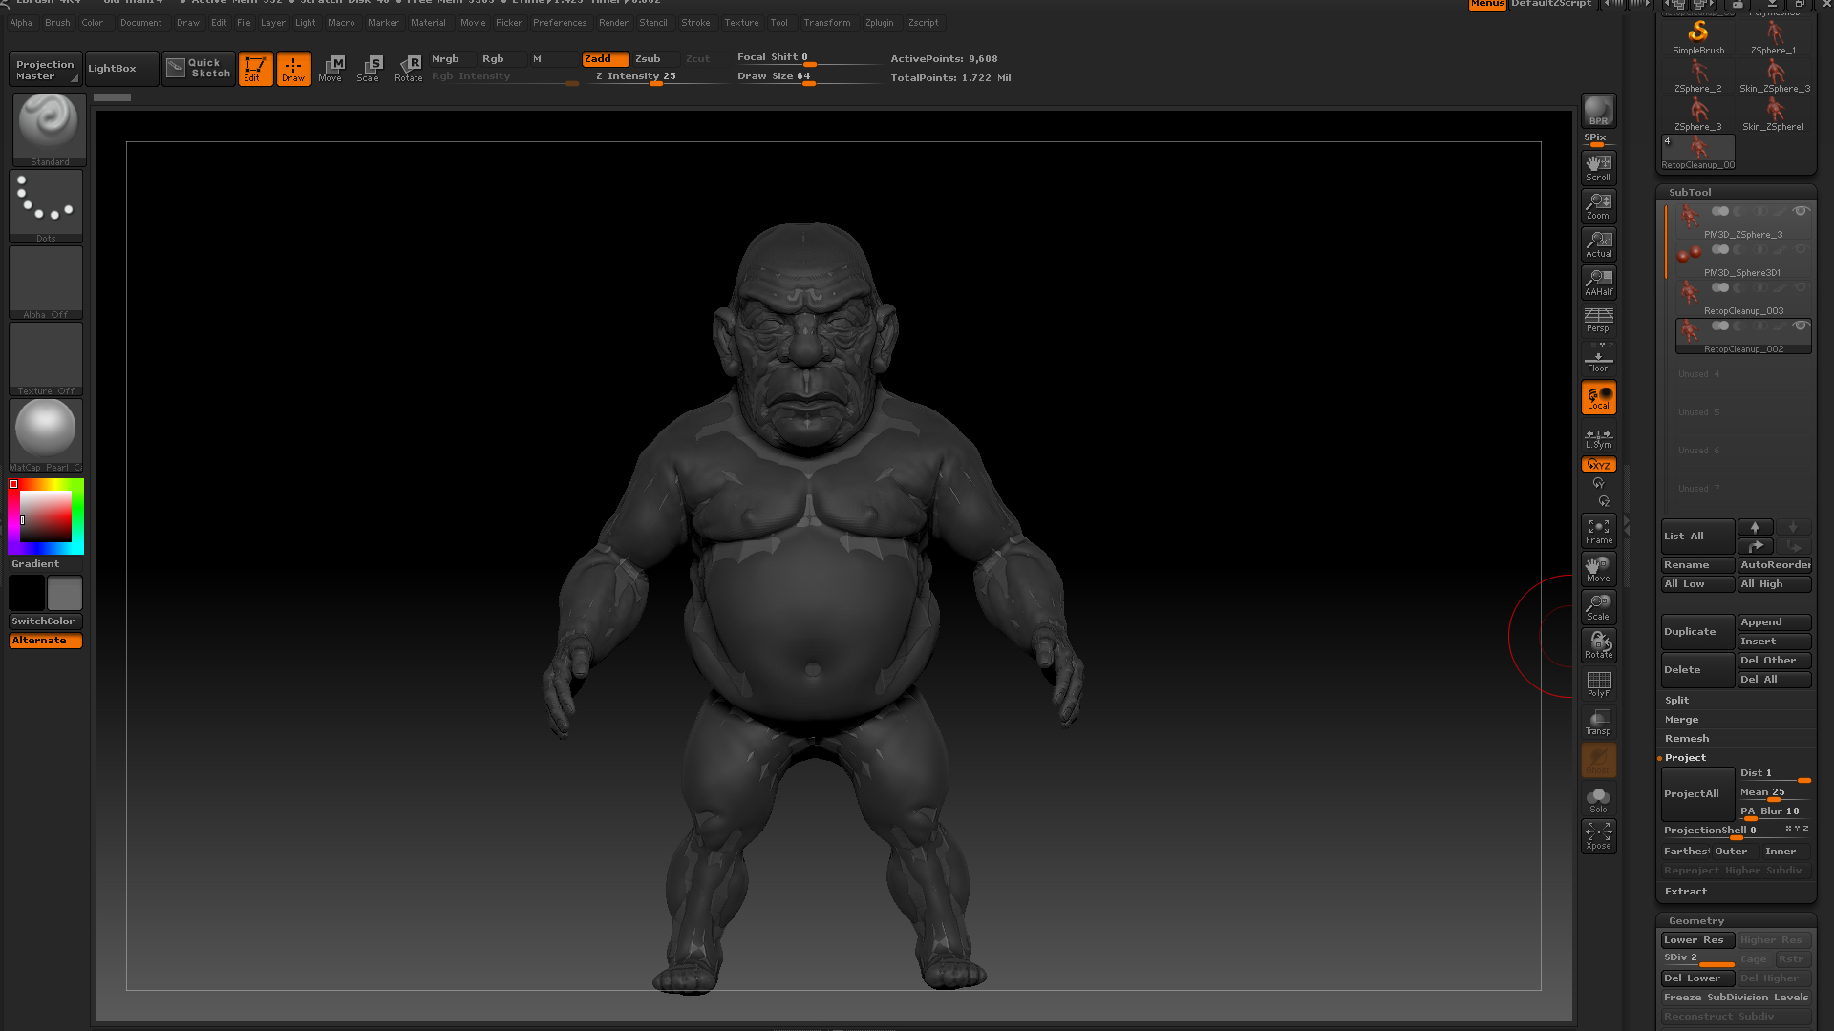This screenshot has width=1834, height=1031.
Task: Open the Standard brush picker
Action: coord(50,130)
